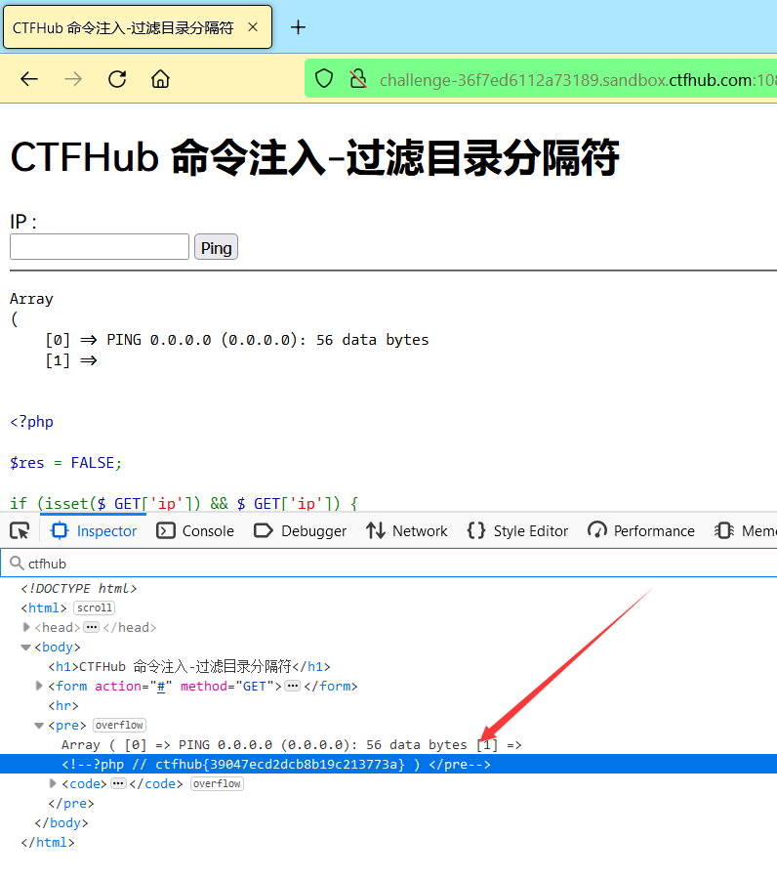The width and height of the screenshot is (777, 879).
Task: Select the closing /pre tag row
Action: tap(71, 803)
